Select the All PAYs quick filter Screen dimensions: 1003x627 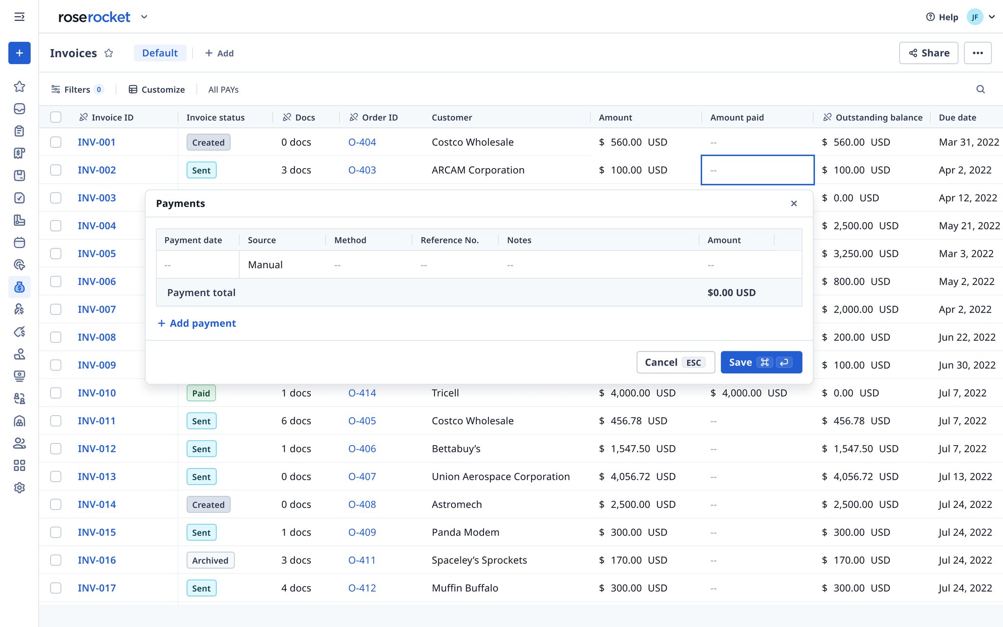point(224,89)
